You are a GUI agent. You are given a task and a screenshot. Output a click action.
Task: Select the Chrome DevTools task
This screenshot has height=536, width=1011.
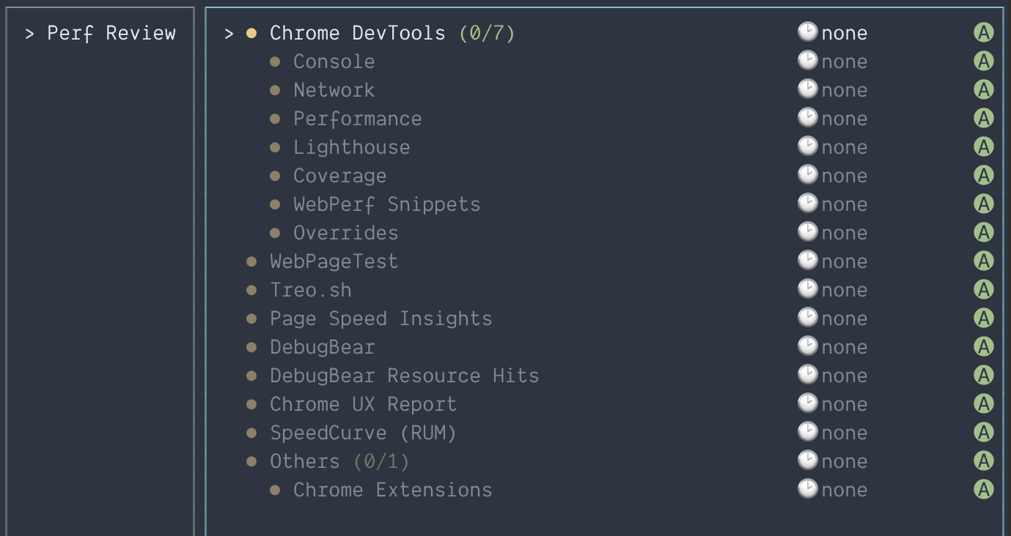tap(358, 33)
